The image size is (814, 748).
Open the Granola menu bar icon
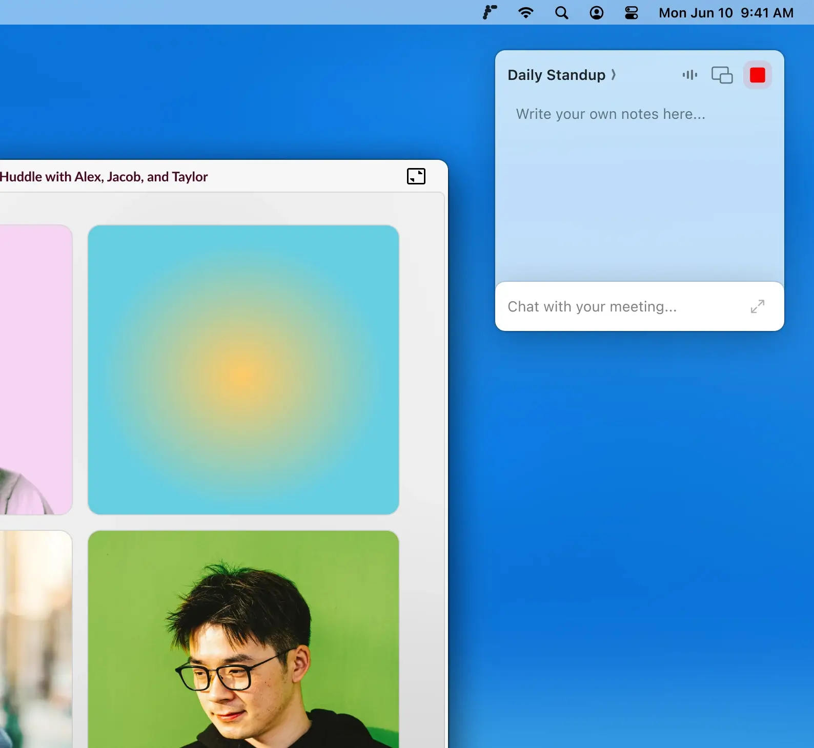point(490,13)
